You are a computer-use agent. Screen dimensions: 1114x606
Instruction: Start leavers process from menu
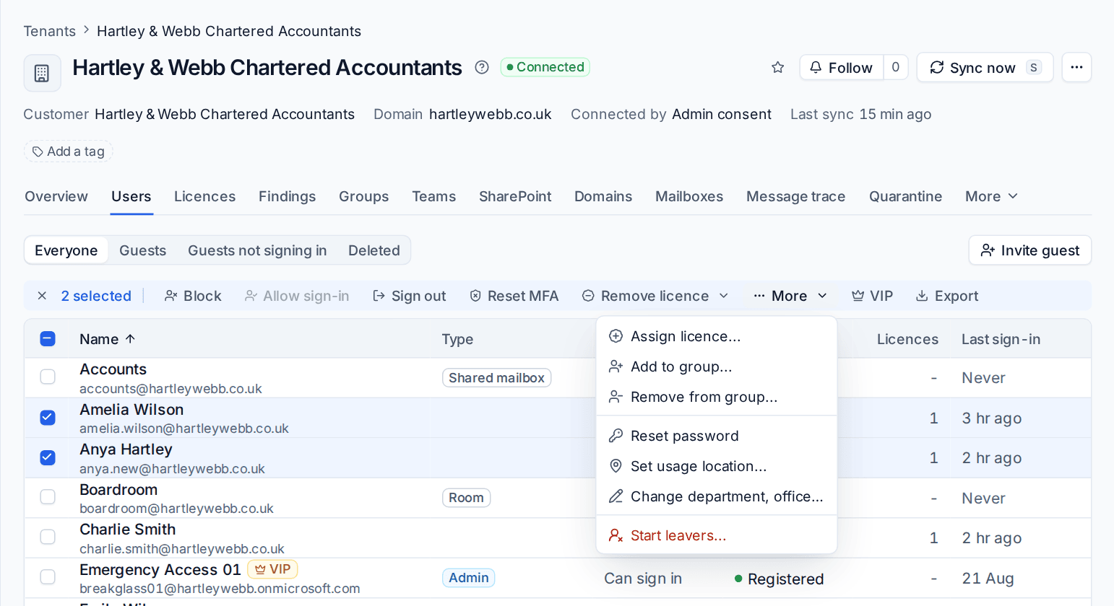(x=717, y=535)
